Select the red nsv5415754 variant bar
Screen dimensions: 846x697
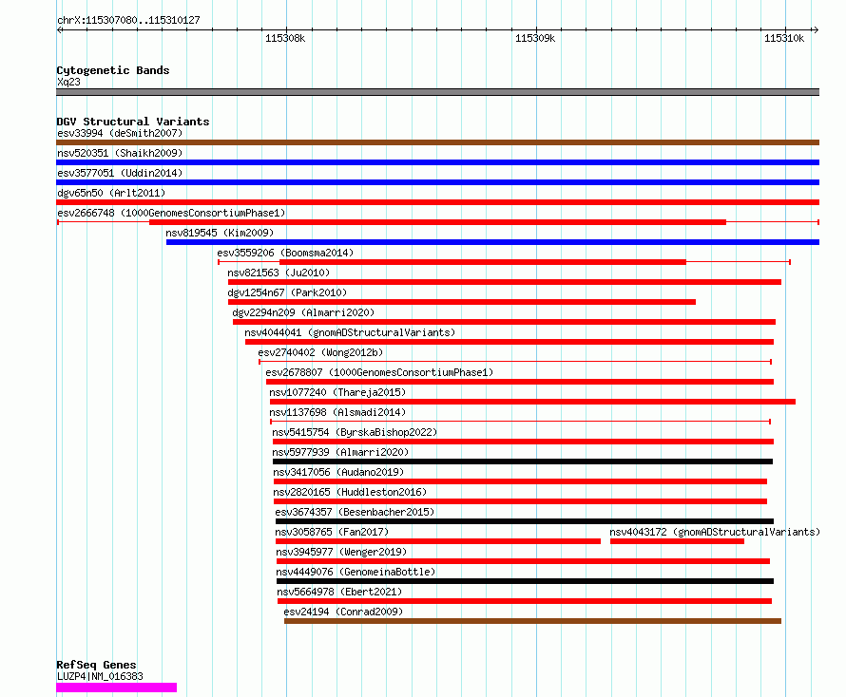(523, 442)
